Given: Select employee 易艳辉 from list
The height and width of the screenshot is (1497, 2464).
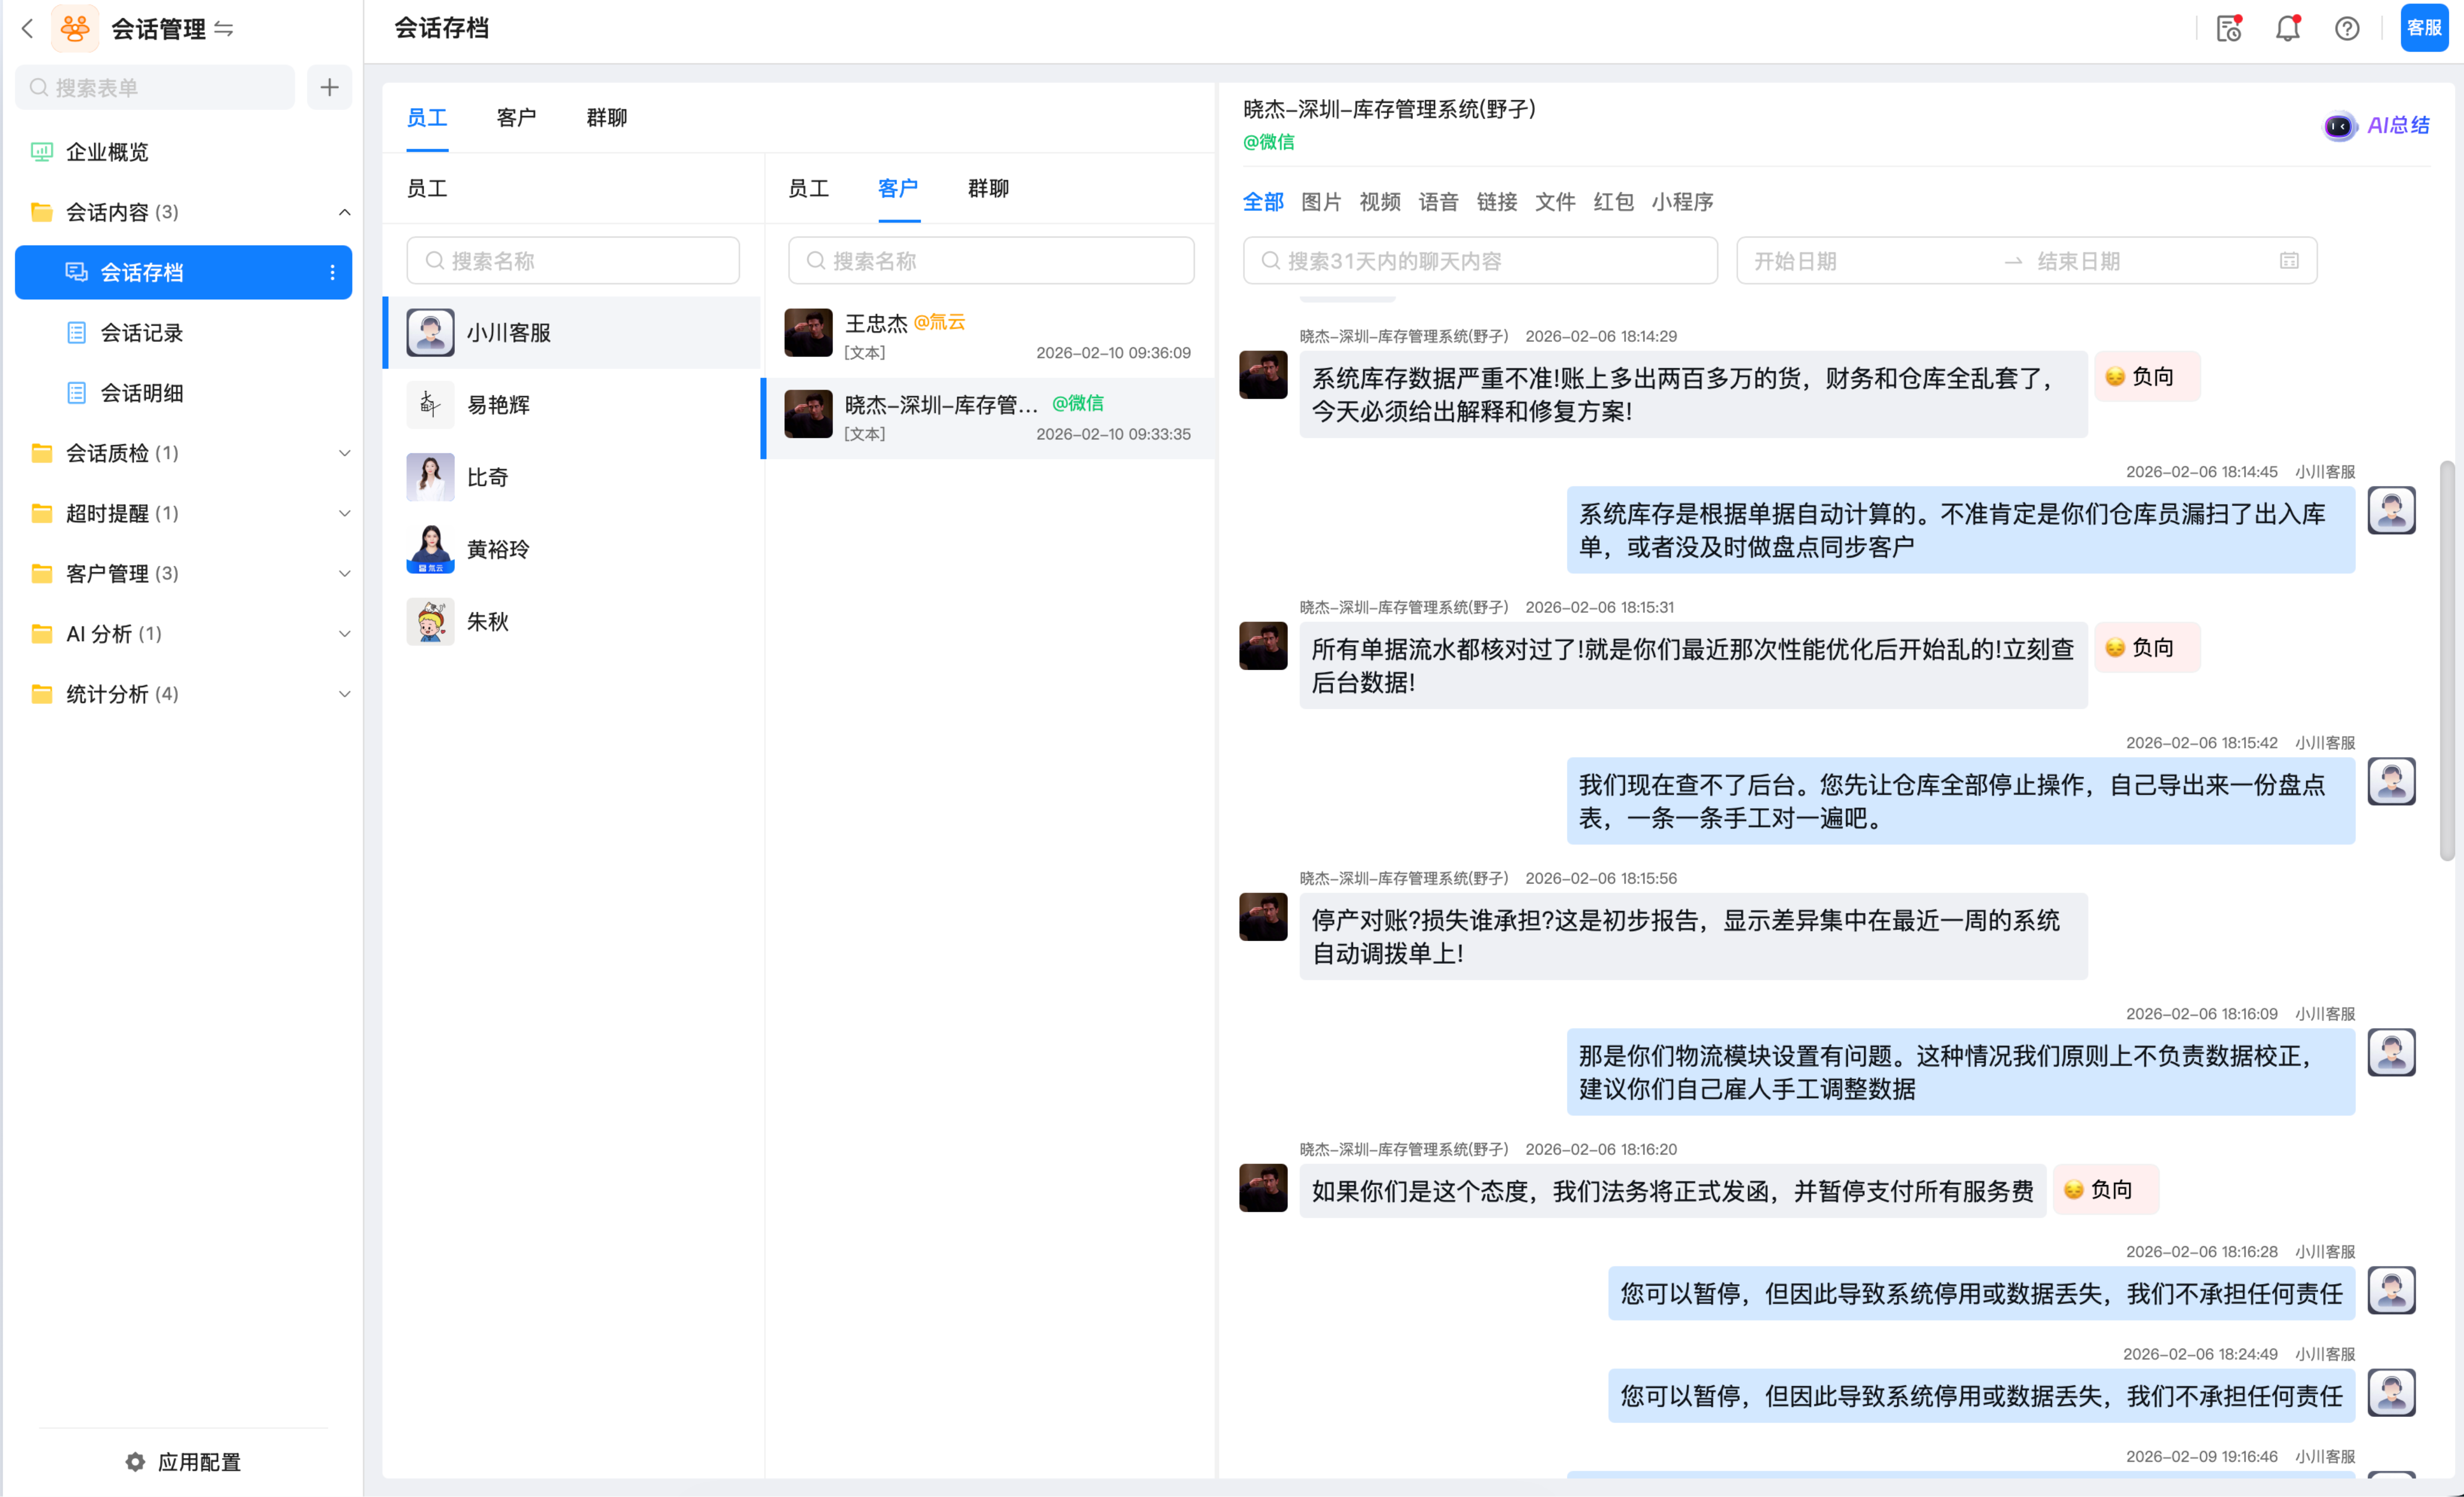Looking at the screenshot, I should [x=498, y=405].
